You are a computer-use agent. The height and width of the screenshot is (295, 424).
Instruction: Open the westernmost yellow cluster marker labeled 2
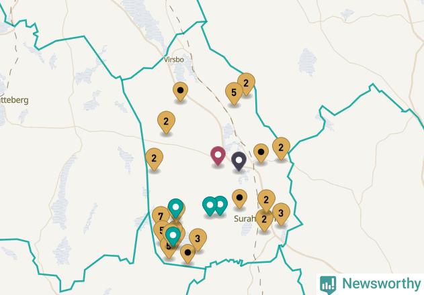click(x=154, y=160)
